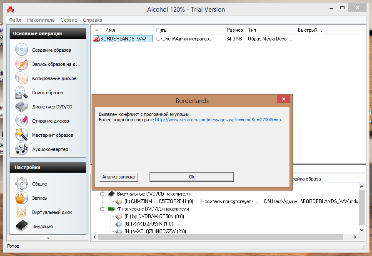Click the Создание образов label
The image size is (372, 256).
coord(52,50)
